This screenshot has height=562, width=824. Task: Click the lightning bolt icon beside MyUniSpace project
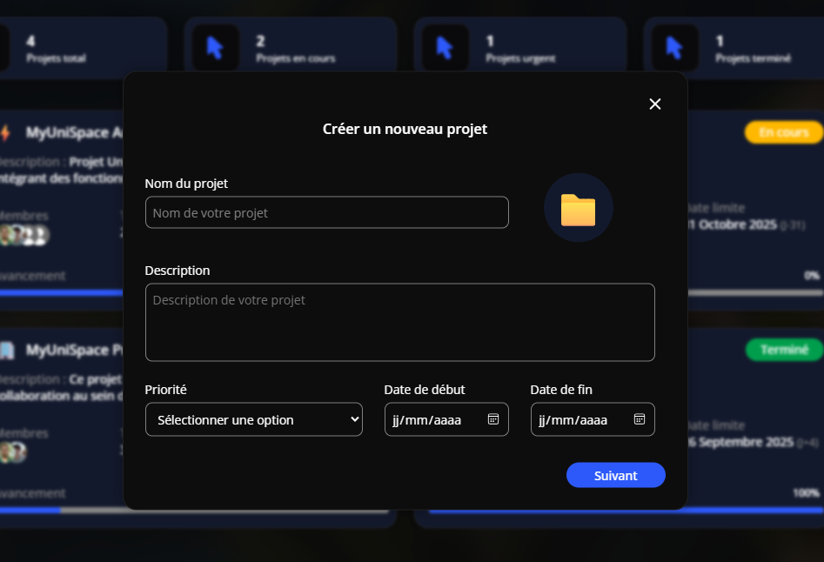[x=5, y=133]
